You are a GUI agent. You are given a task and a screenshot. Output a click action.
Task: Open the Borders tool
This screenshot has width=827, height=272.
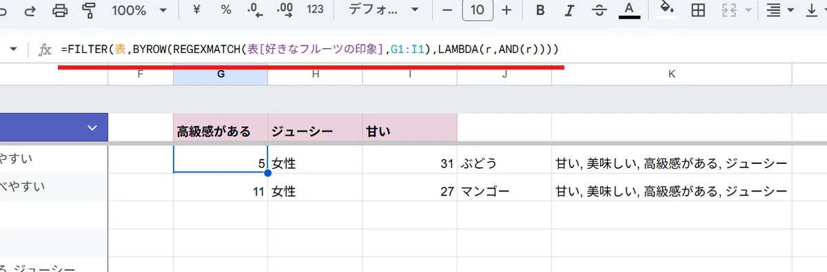tap(698, 10)
